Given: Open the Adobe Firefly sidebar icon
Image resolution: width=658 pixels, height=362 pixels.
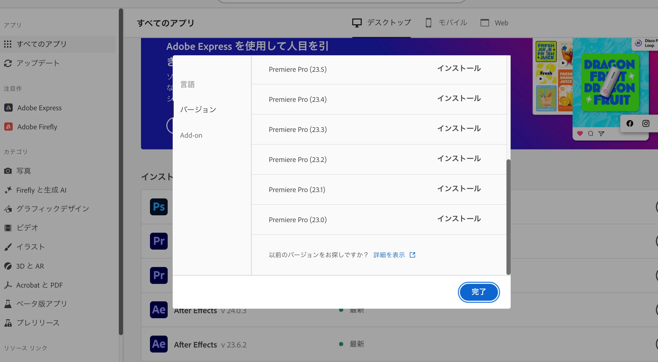Looking at the screenshot, I should tap(8, 127).
